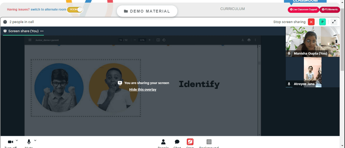Zoom out with PDF minus button

[135, 40]
